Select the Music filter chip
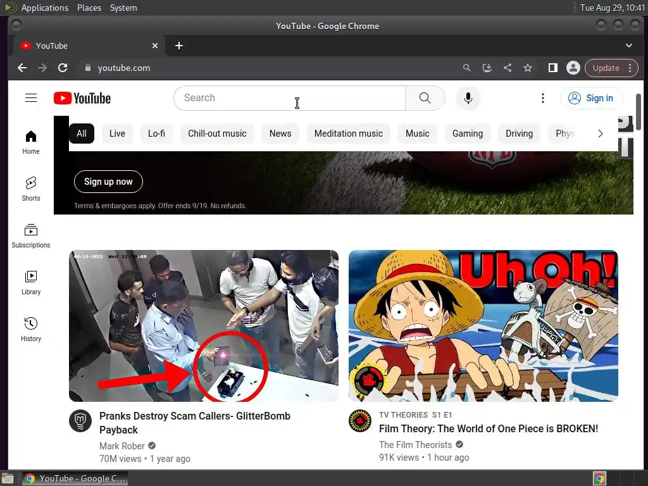648x486 pixels. (418, 134)
